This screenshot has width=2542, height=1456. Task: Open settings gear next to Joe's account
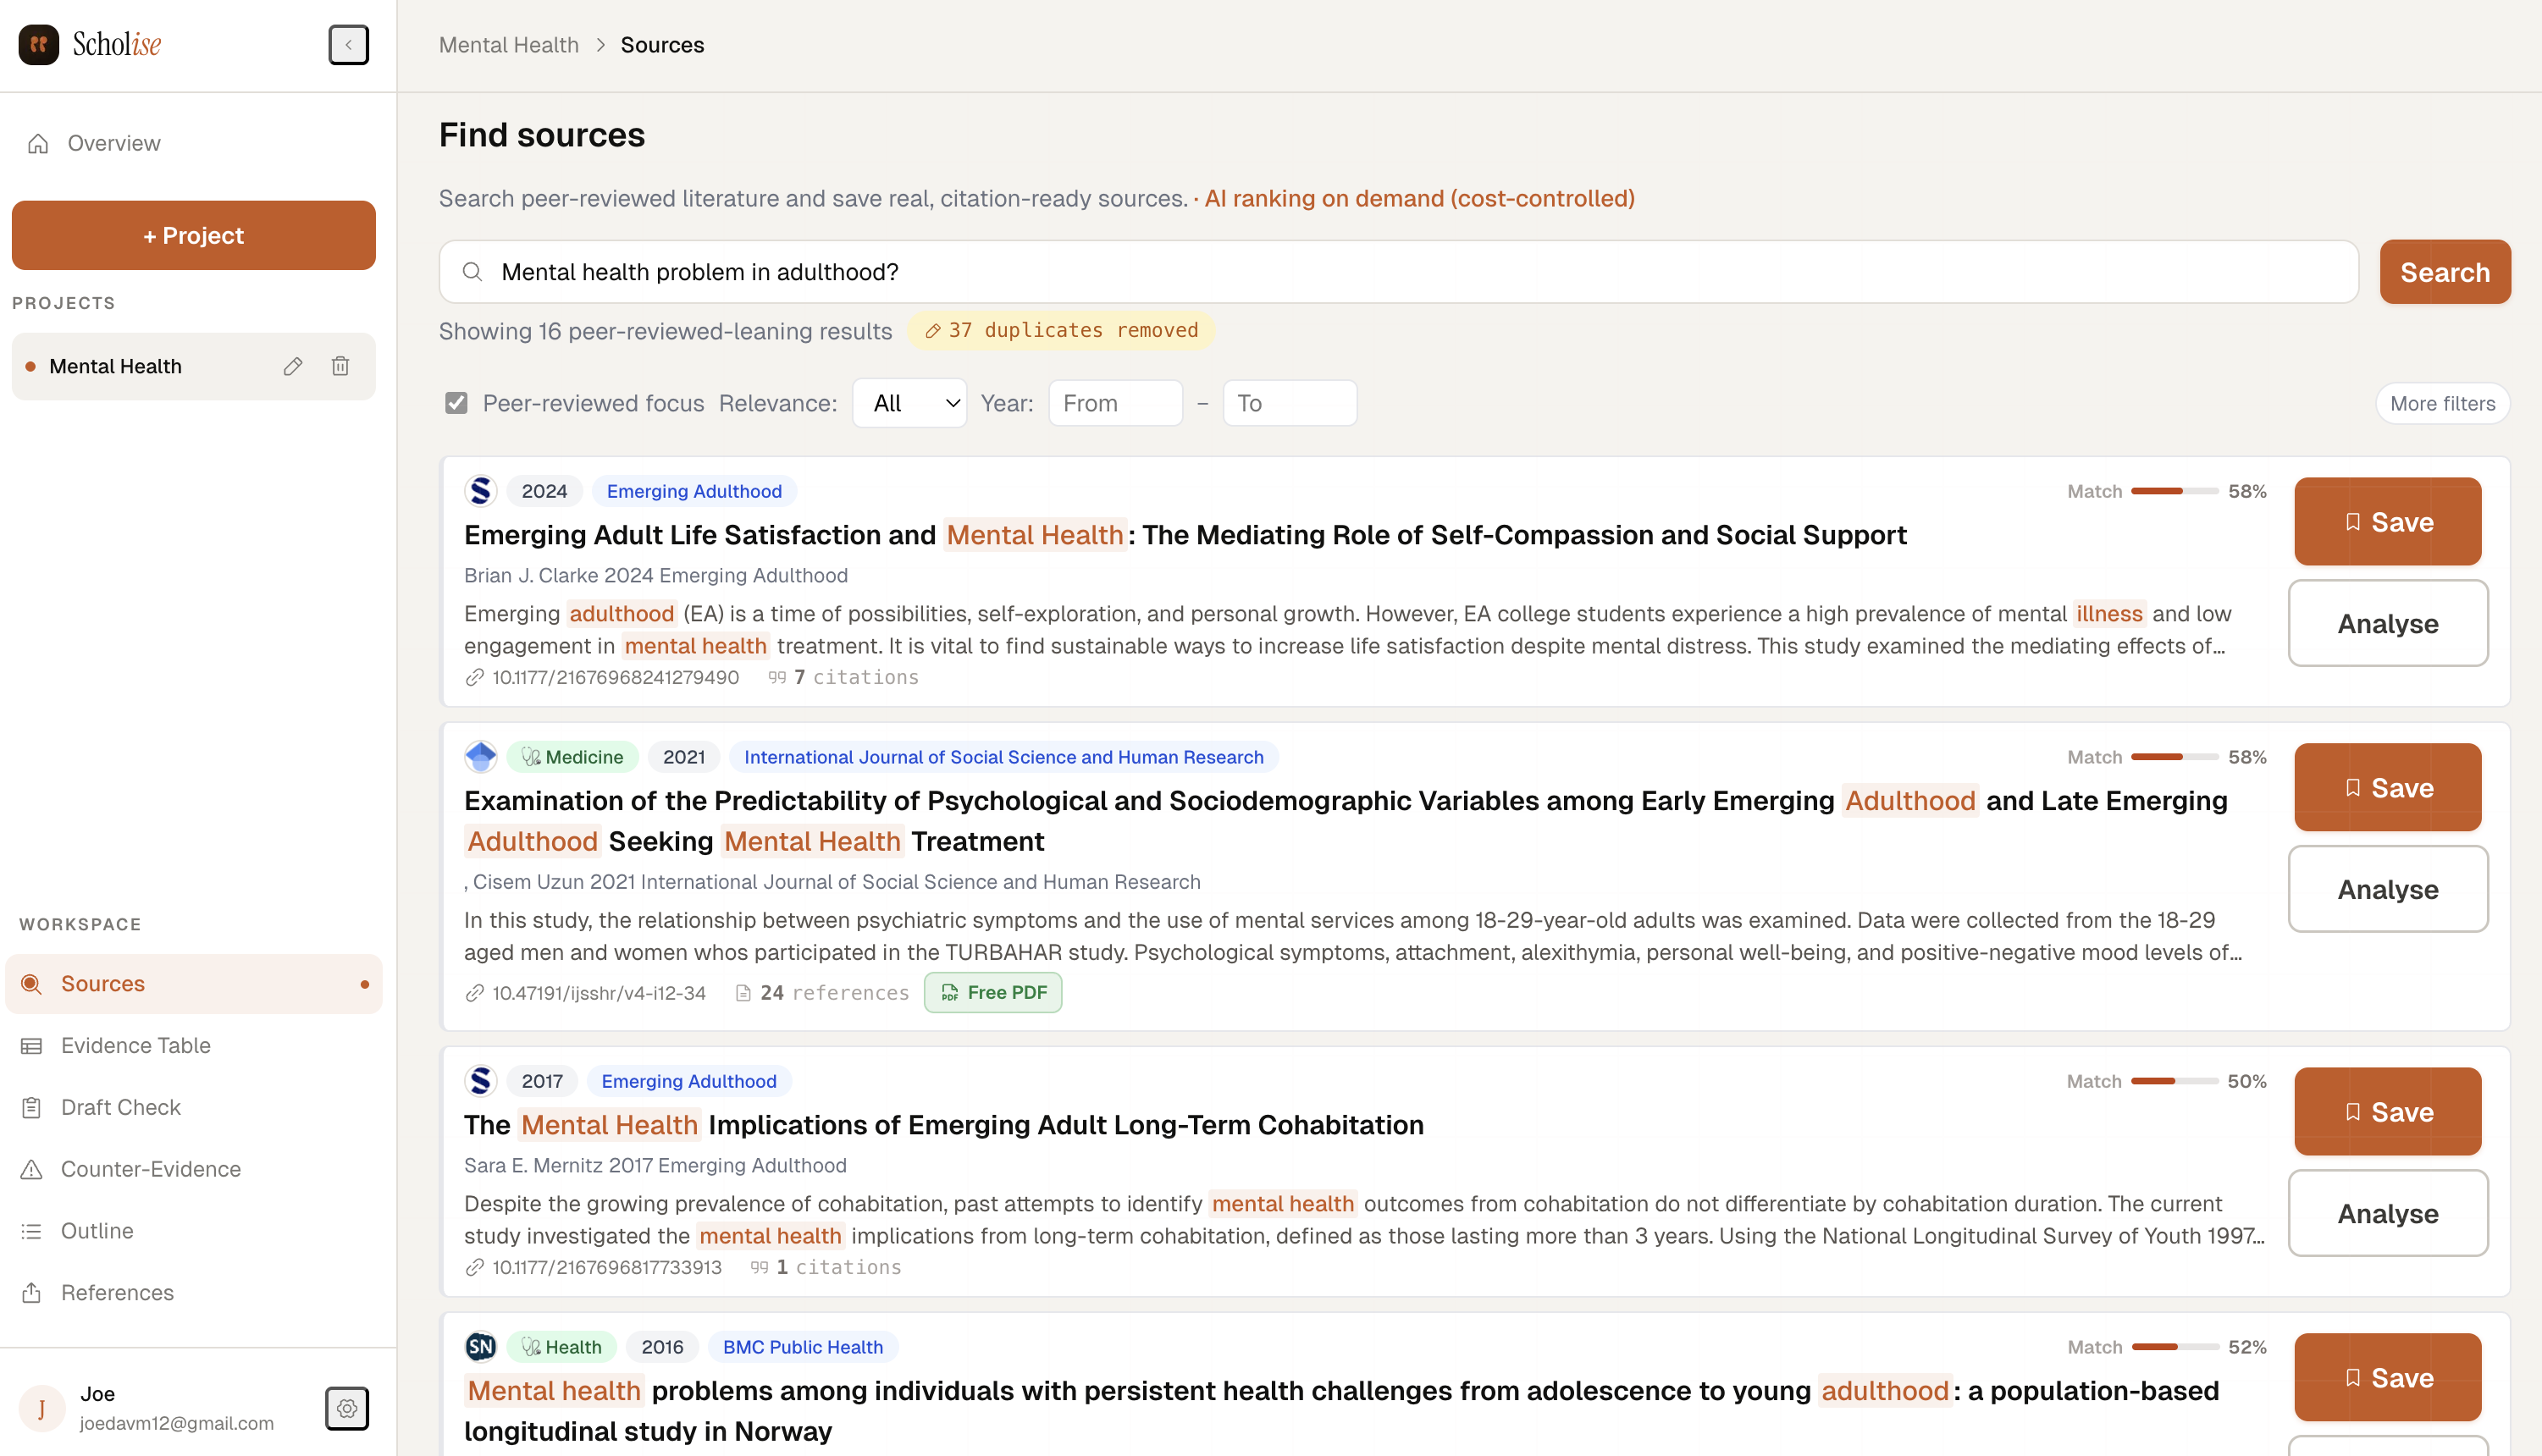[347, 1408]
